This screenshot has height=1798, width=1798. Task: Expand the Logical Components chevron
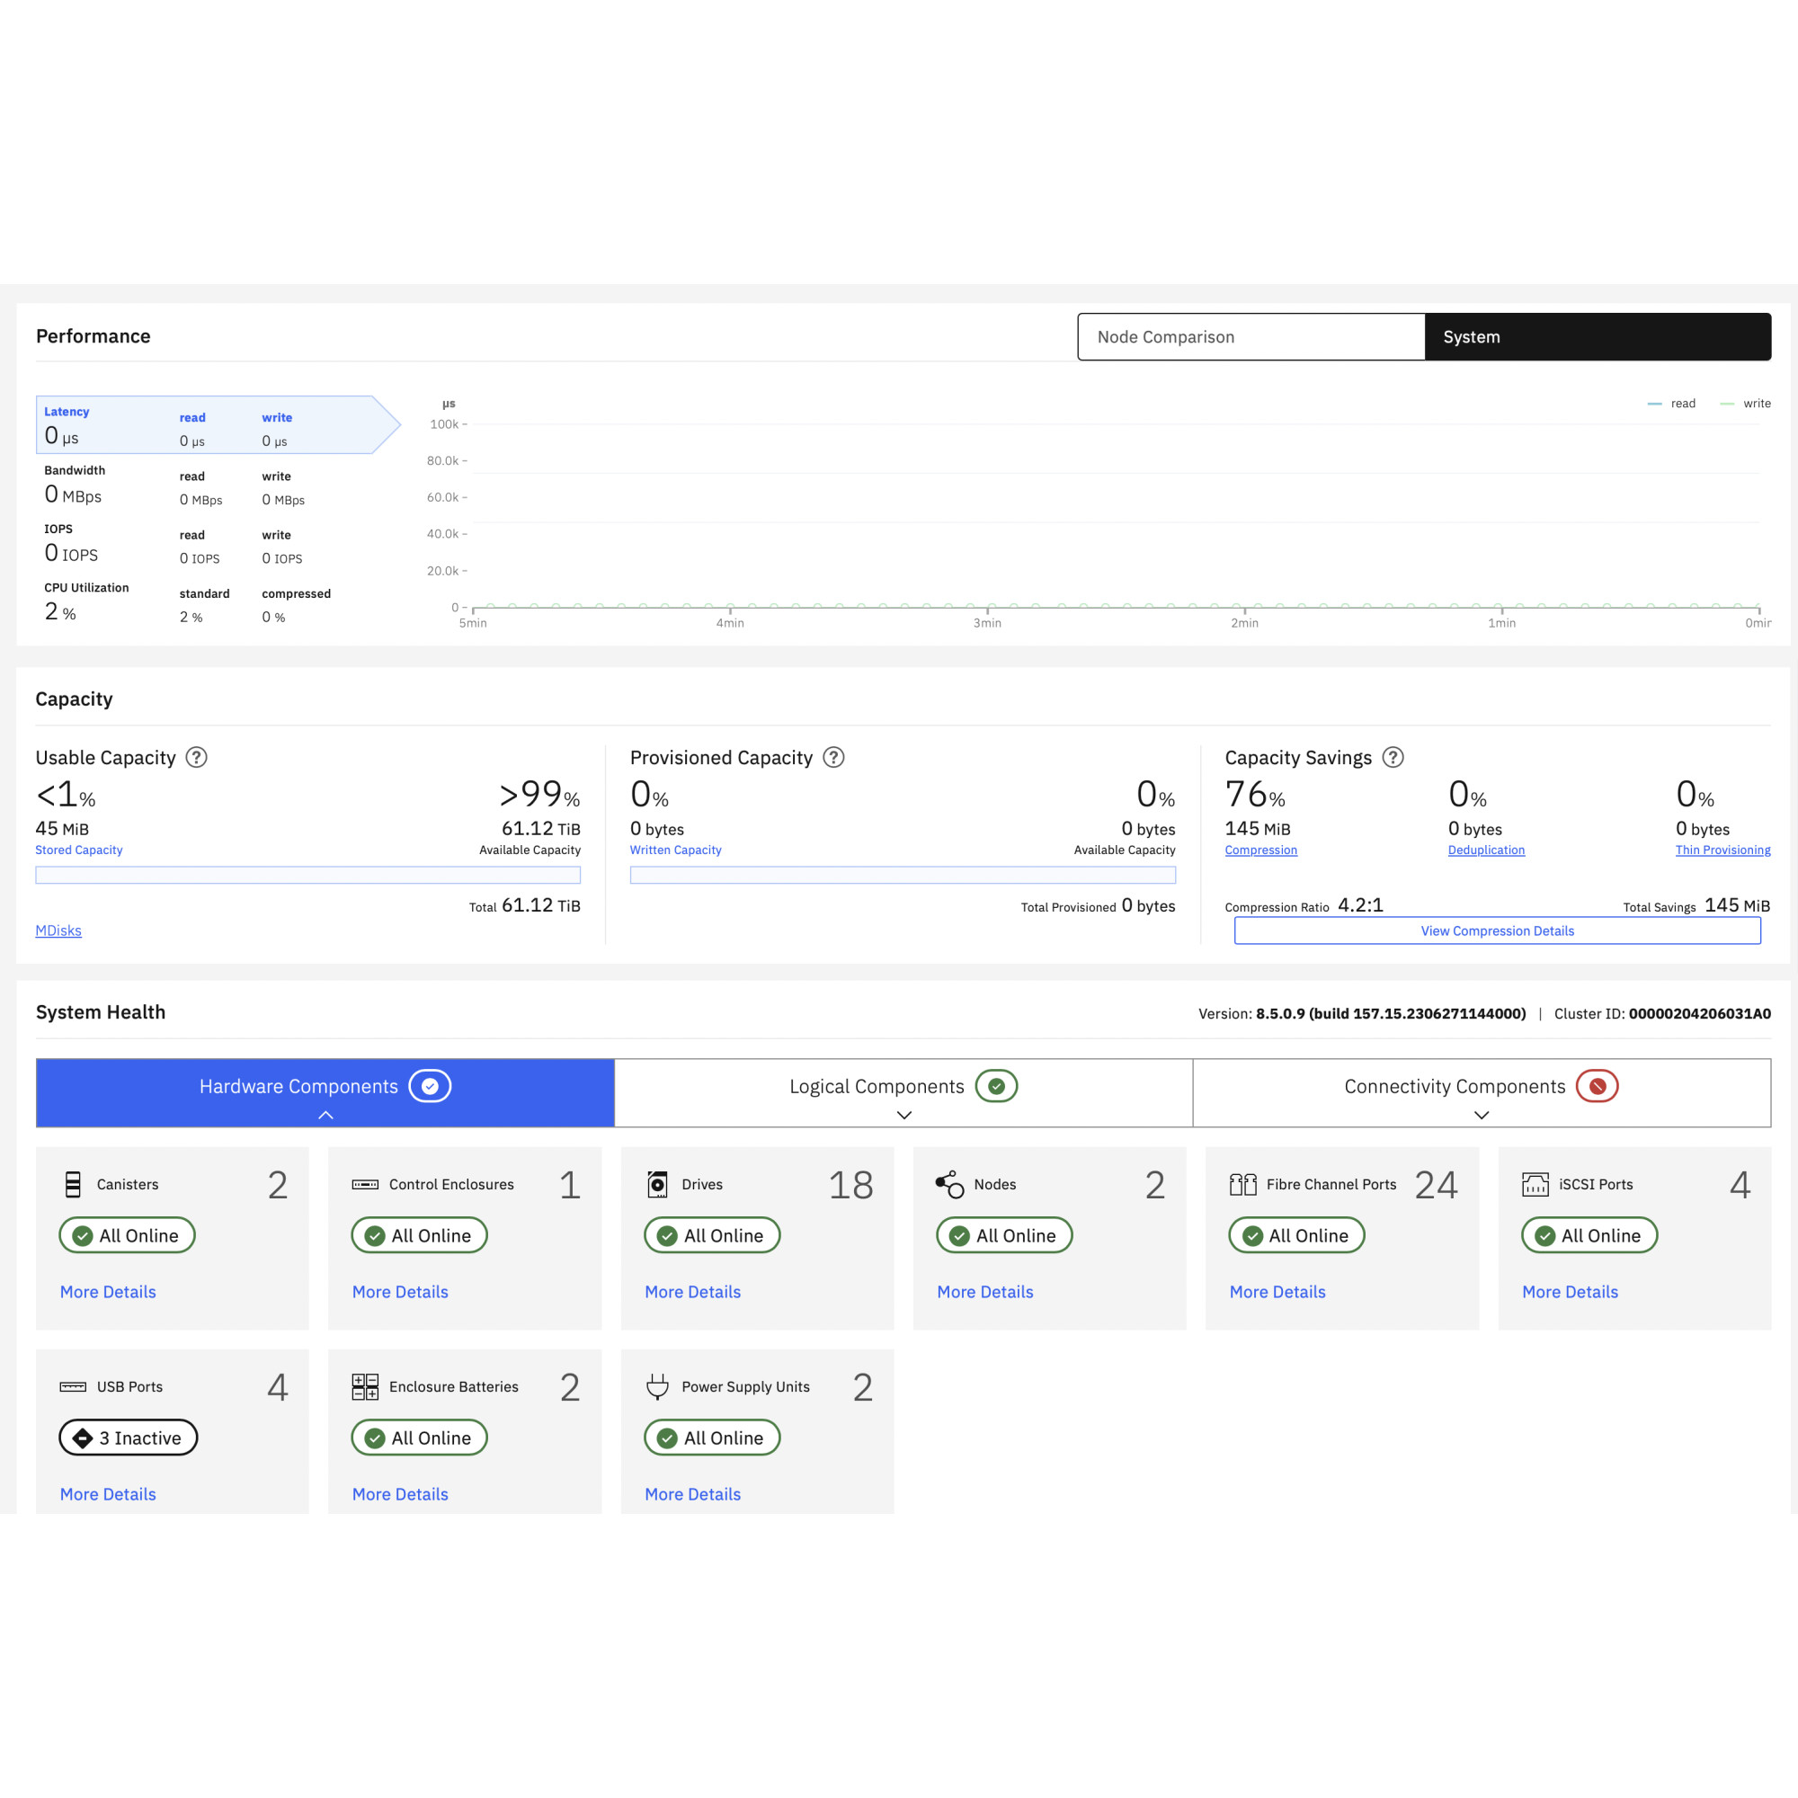(x=903, y=1115)
